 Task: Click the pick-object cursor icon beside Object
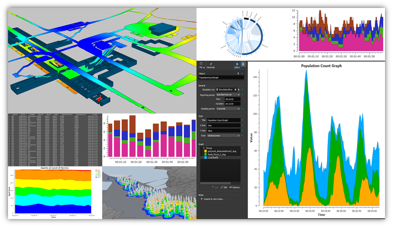click(238, 74)
